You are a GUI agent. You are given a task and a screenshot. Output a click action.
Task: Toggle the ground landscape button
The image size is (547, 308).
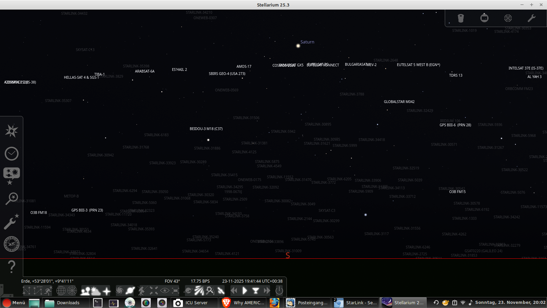[85, 291]
